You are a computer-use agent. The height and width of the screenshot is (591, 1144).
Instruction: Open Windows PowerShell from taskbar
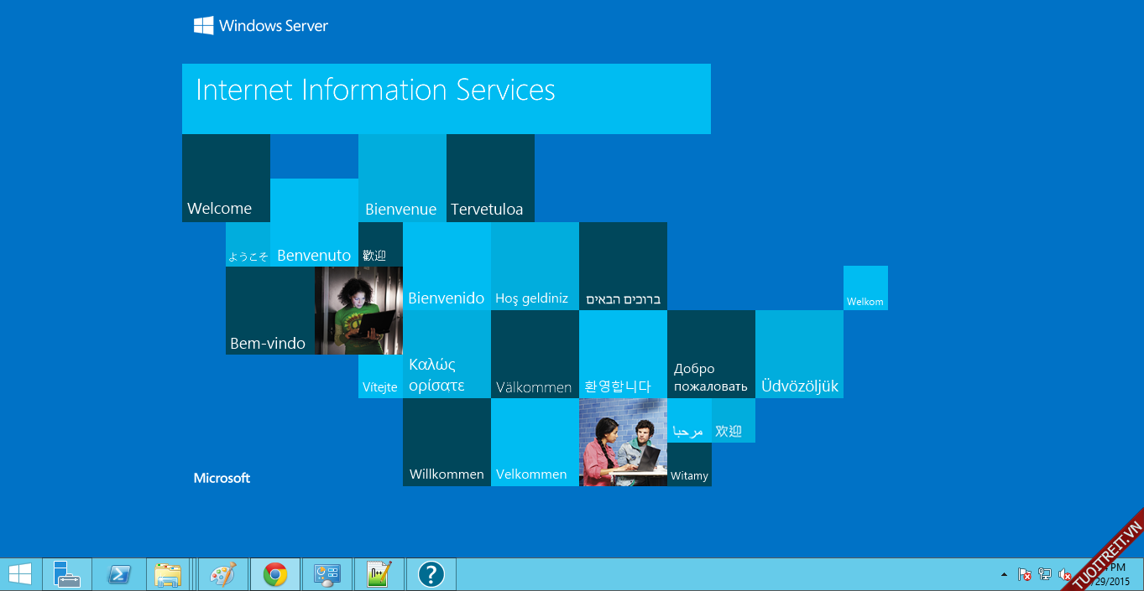tap(118, 574)
